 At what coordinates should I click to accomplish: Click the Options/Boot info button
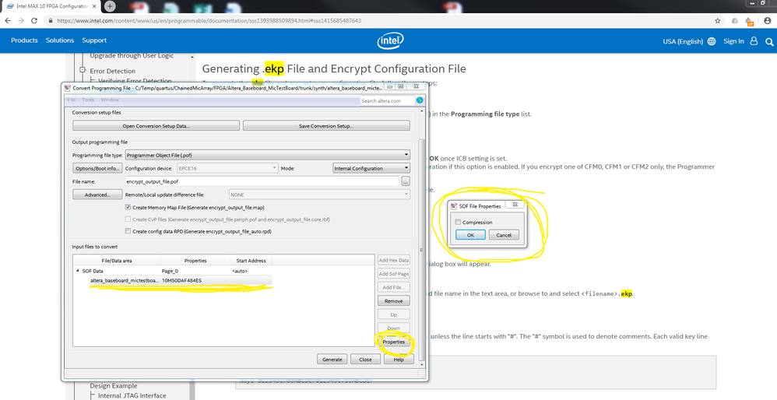(97, 168)
